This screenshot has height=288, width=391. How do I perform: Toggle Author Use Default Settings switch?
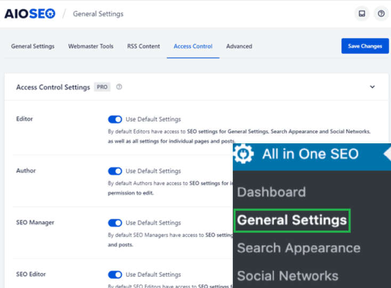[x=115, y=171]
